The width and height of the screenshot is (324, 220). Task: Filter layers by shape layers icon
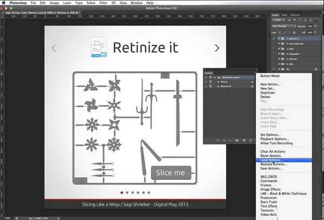click(306, 20)
